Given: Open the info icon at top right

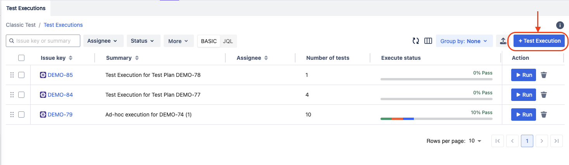Looking at the screenshot, I should [x=560, y=25].
